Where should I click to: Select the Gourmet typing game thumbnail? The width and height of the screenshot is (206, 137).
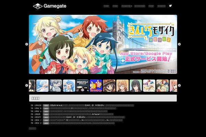[x=82, y=86]
